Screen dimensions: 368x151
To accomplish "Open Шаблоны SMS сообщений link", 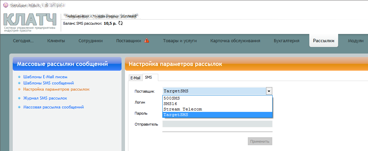I will point(49,83).
